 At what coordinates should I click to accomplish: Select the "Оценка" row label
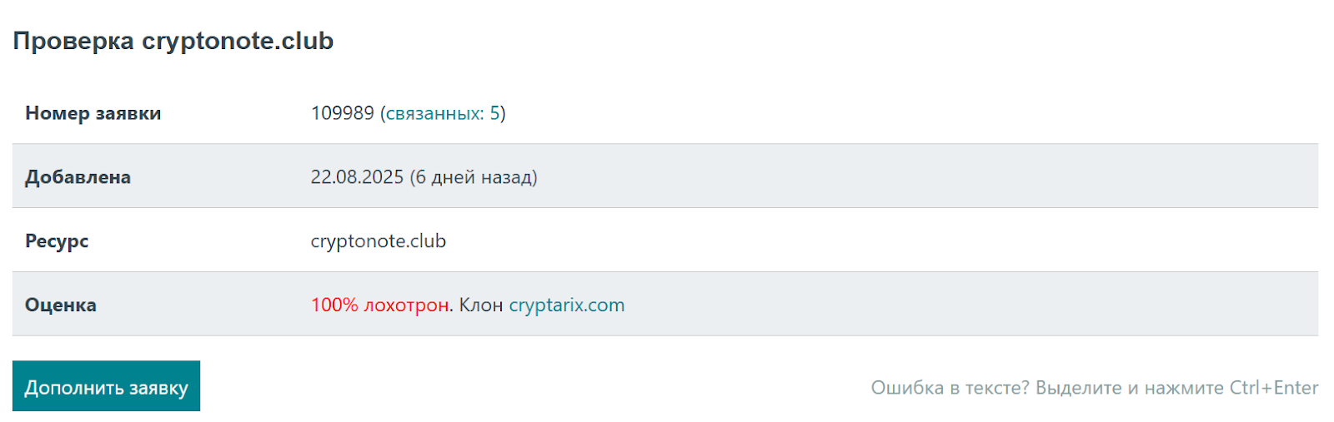click(x=61, y=305)
